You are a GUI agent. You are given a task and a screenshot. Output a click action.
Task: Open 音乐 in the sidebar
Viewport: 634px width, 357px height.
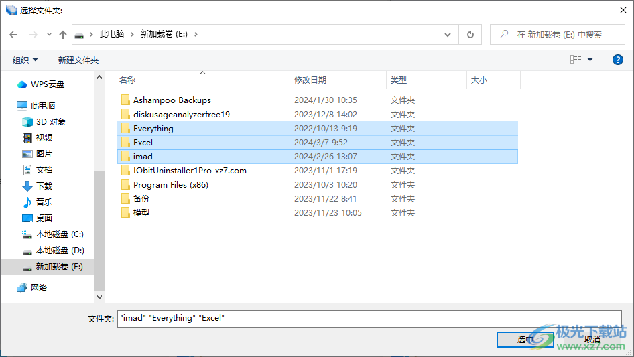point(38,202)
